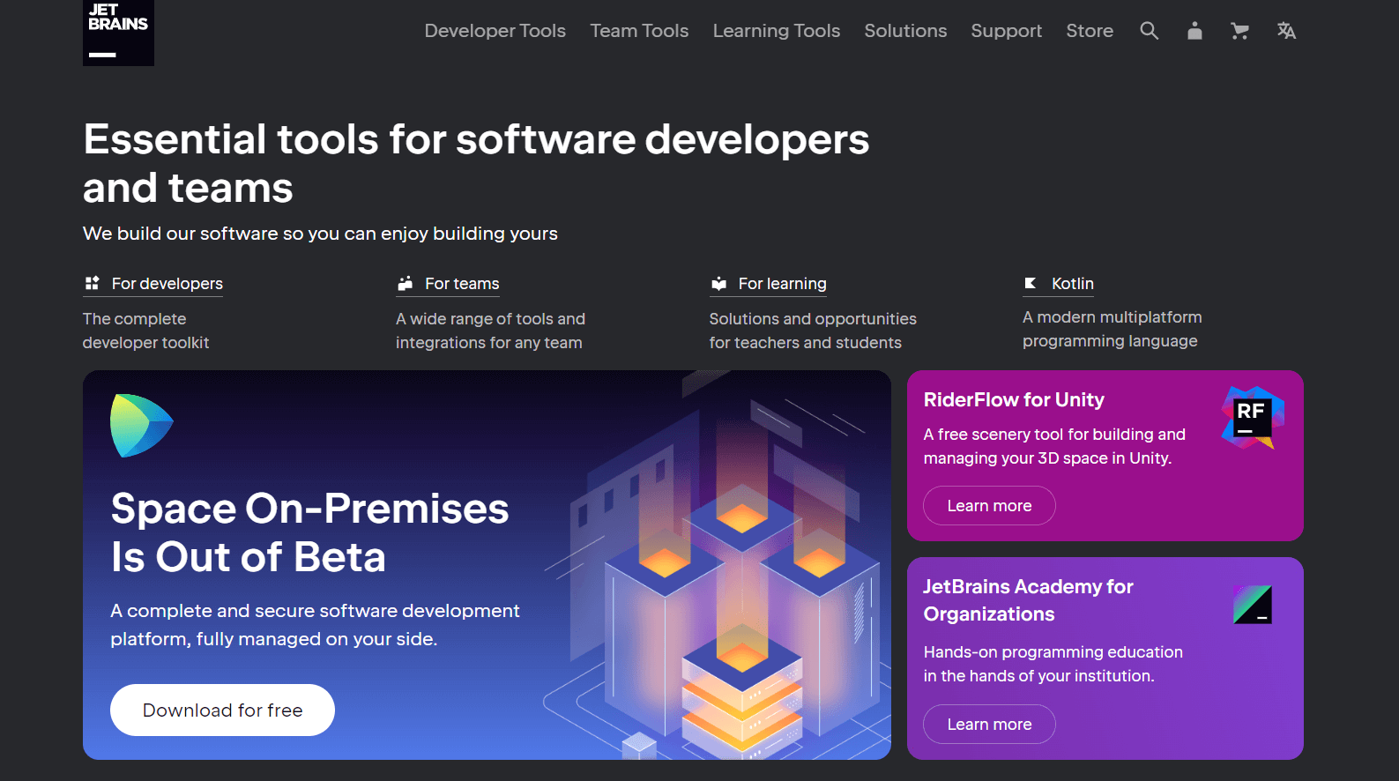The height and width of the screenshot is (781, 1399).
Task: Expand the Developer Tools menu
Action: [x=495, y=31]
